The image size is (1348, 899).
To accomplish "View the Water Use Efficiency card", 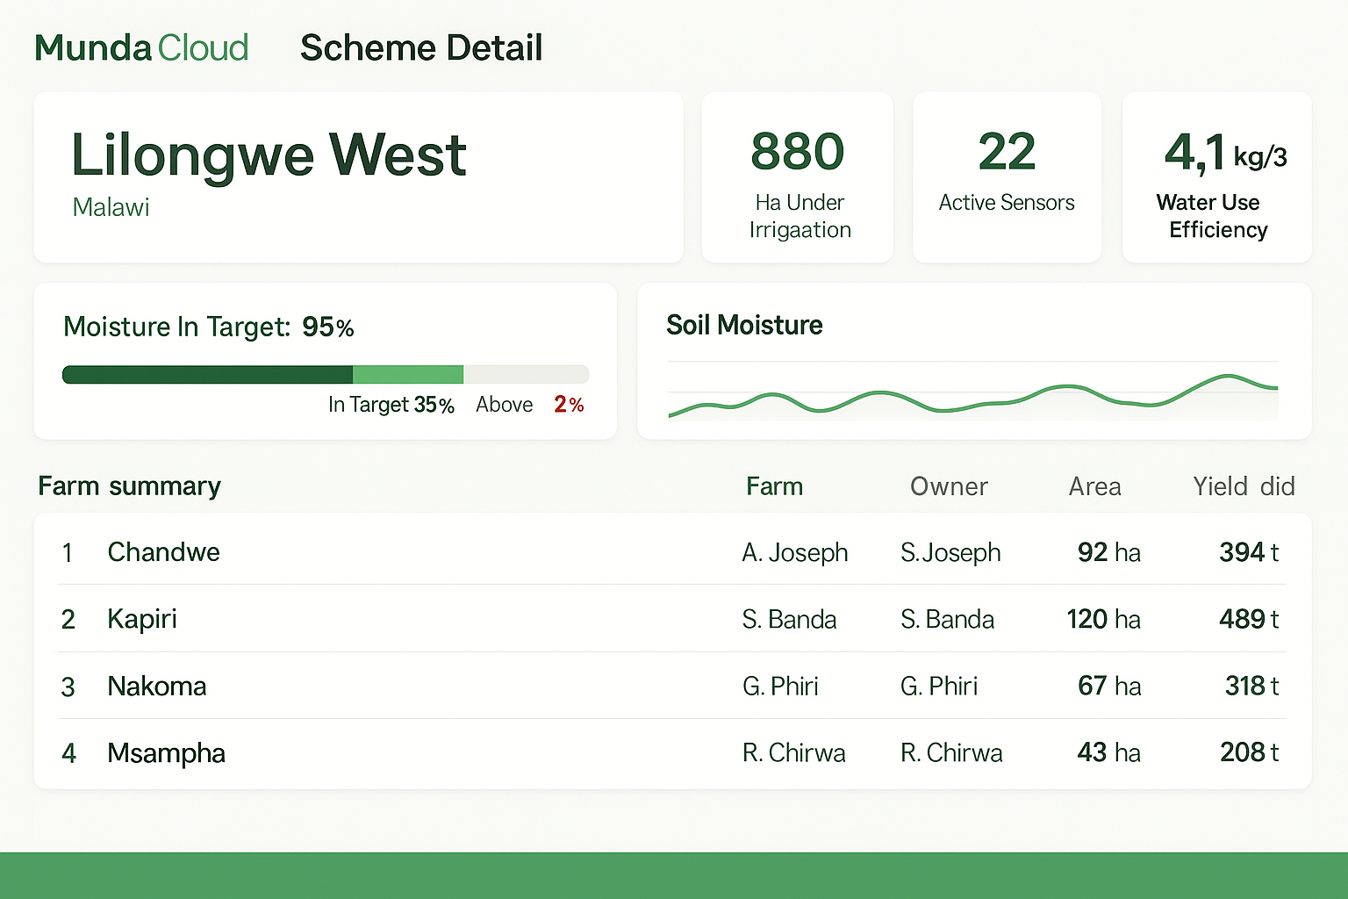I will (x=1216, y=178).
